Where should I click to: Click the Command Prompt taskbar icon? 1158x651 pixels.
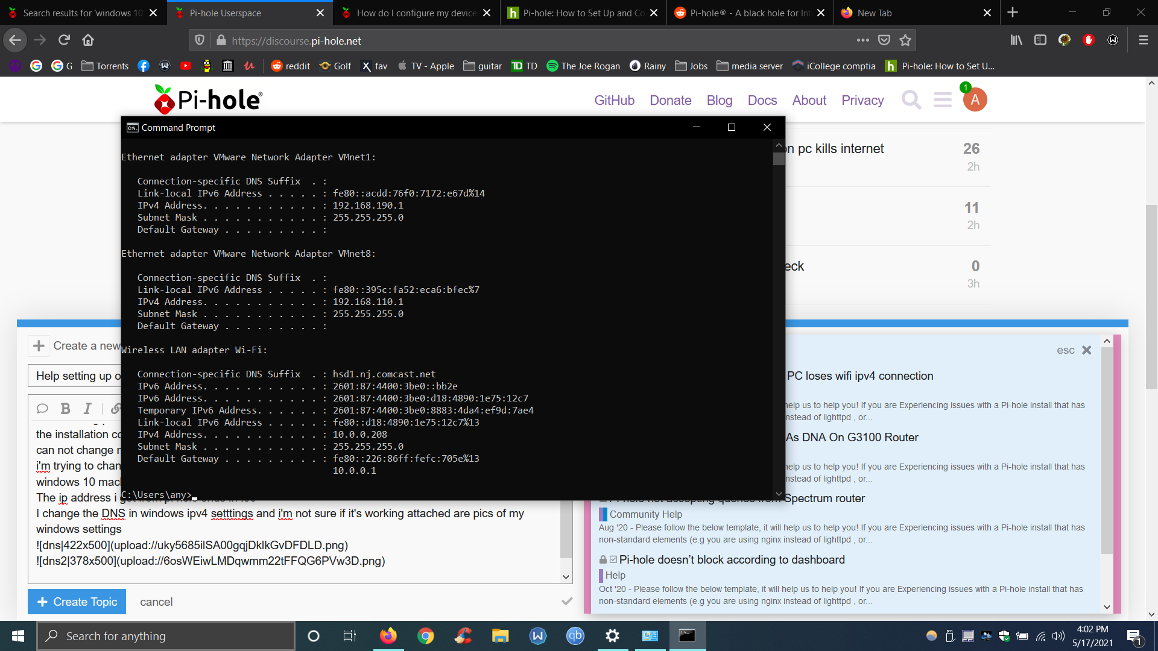tap(687, 636)
